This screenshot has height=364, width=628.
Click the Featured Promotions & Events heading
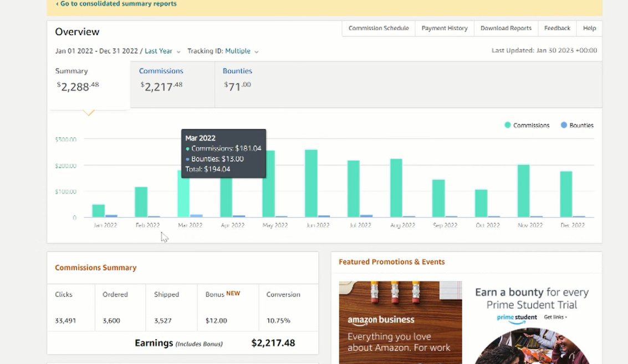392,262
